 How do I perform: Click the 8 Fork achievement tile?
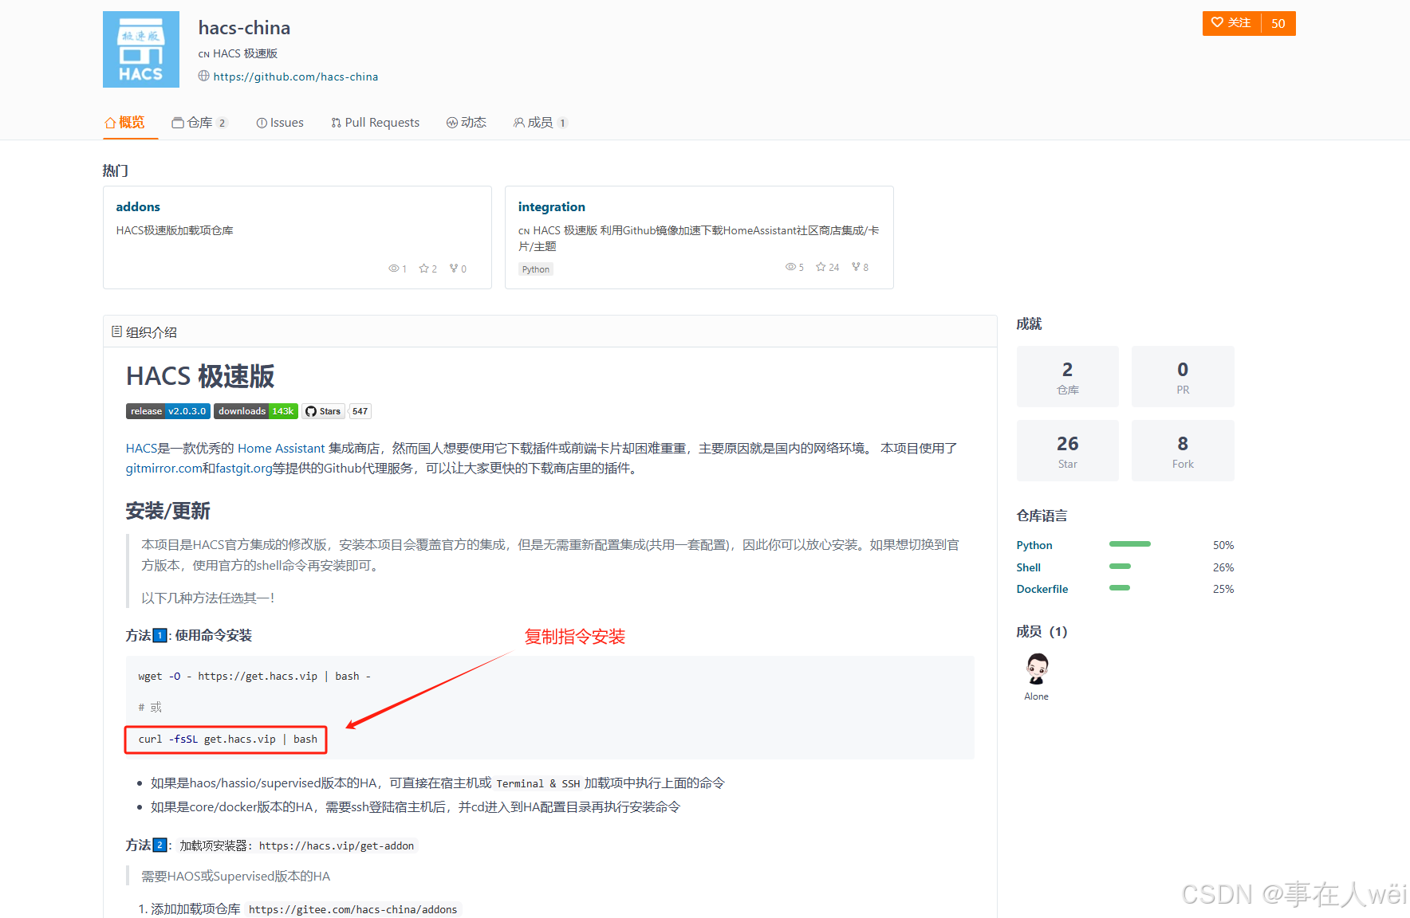tap(1183, 450)
